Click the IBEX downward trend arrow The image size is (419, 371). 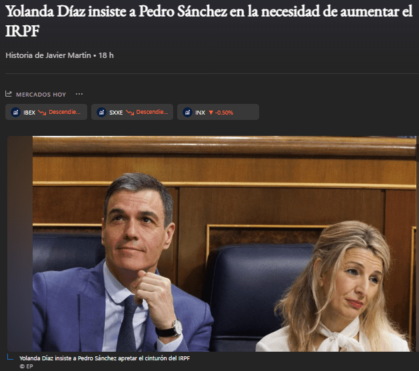coord(42,113)
